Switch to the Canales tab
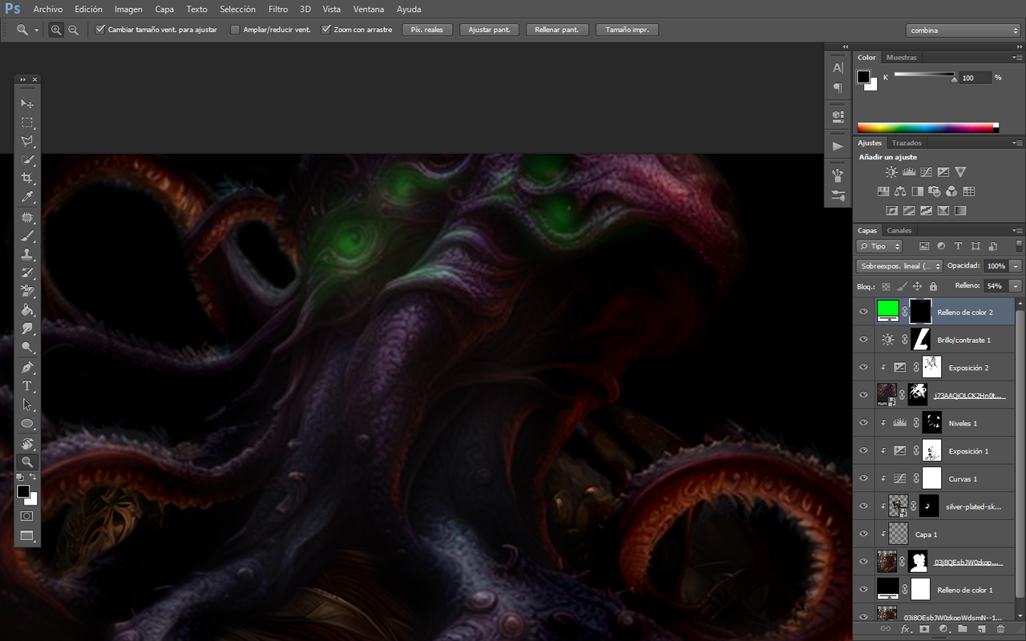Viewport: 1026px width, 641px height. click(x=899, y=231)
